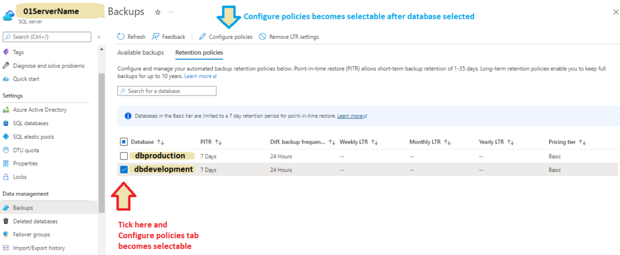Untick the dbdevelopment checkbox
The width and height of the screenshot is (620, 255).
click(x=124, y=170)
